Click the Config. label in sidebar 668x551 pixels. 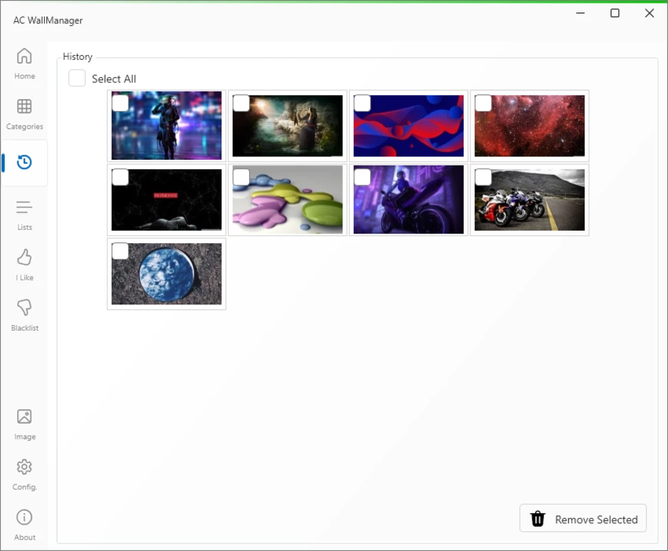[x=25, y=487]
